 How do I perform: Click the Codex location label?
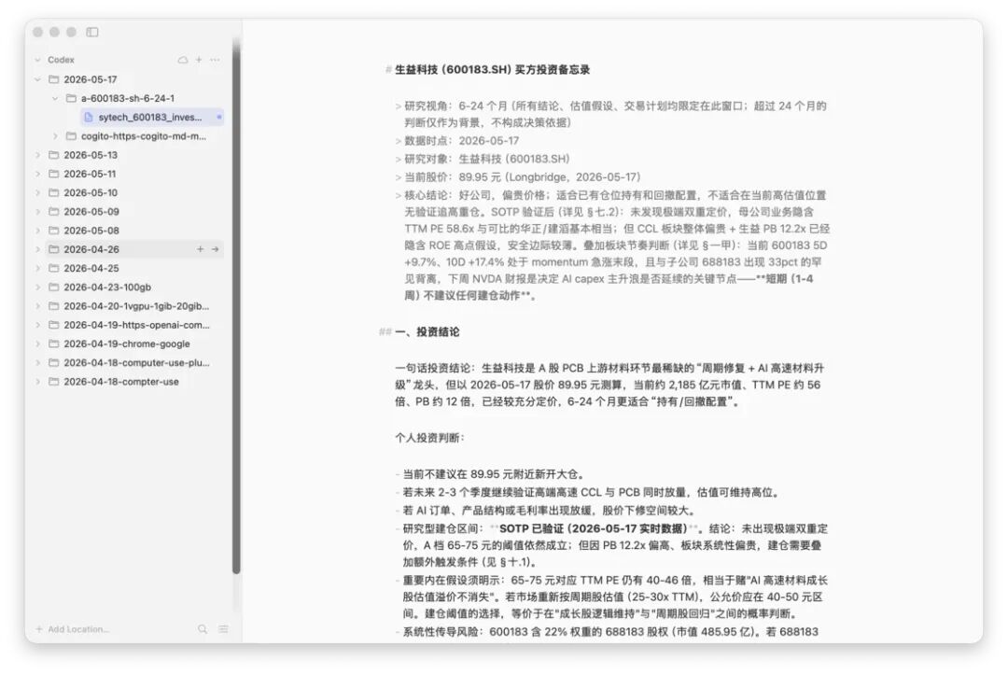click(61, 60)
